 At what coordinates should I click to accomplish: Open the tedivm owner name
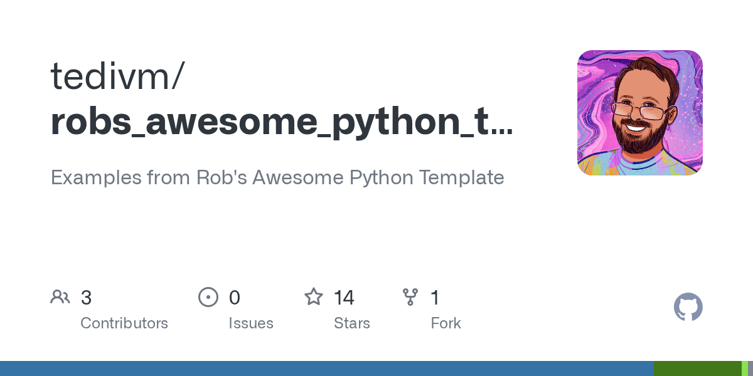pos(117,75)
